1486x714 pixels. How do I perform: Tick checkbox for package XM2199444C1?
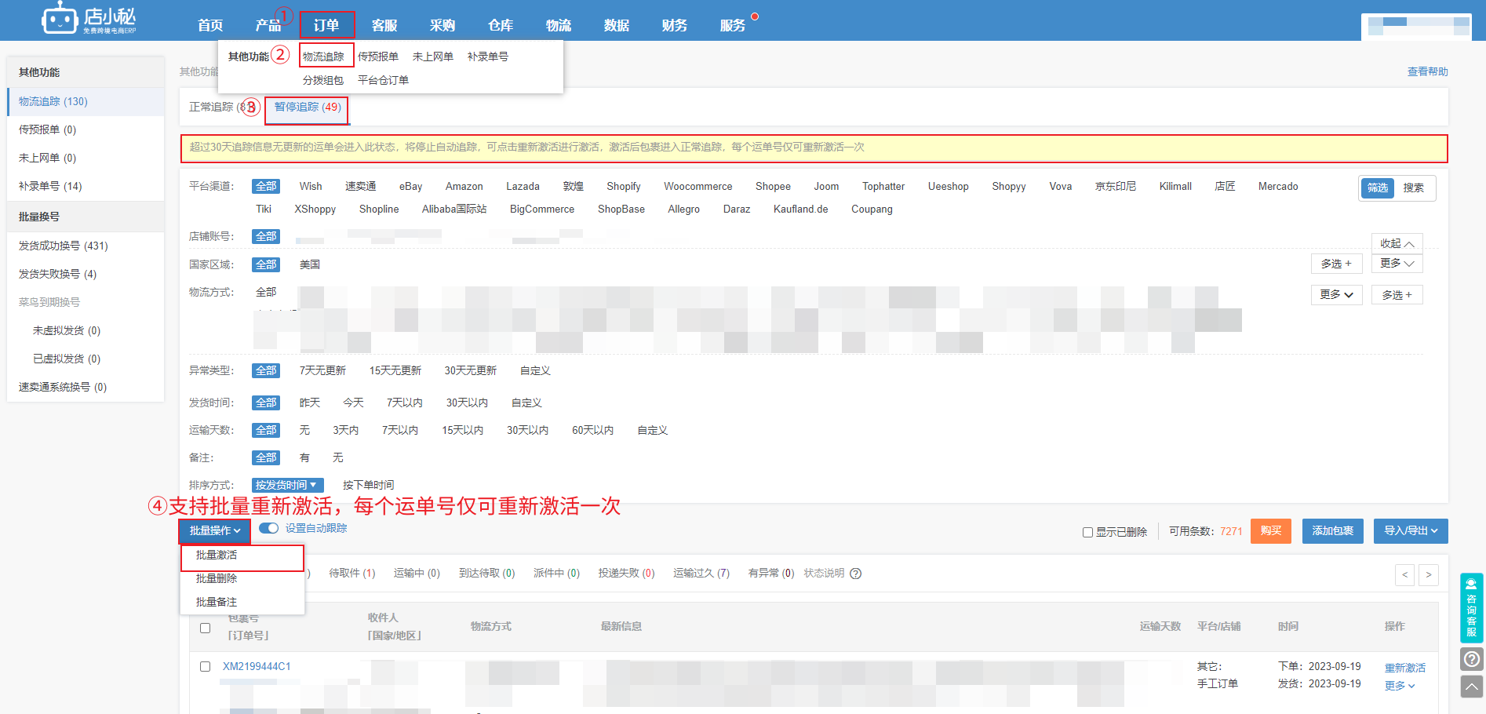(x=206, y=666)
